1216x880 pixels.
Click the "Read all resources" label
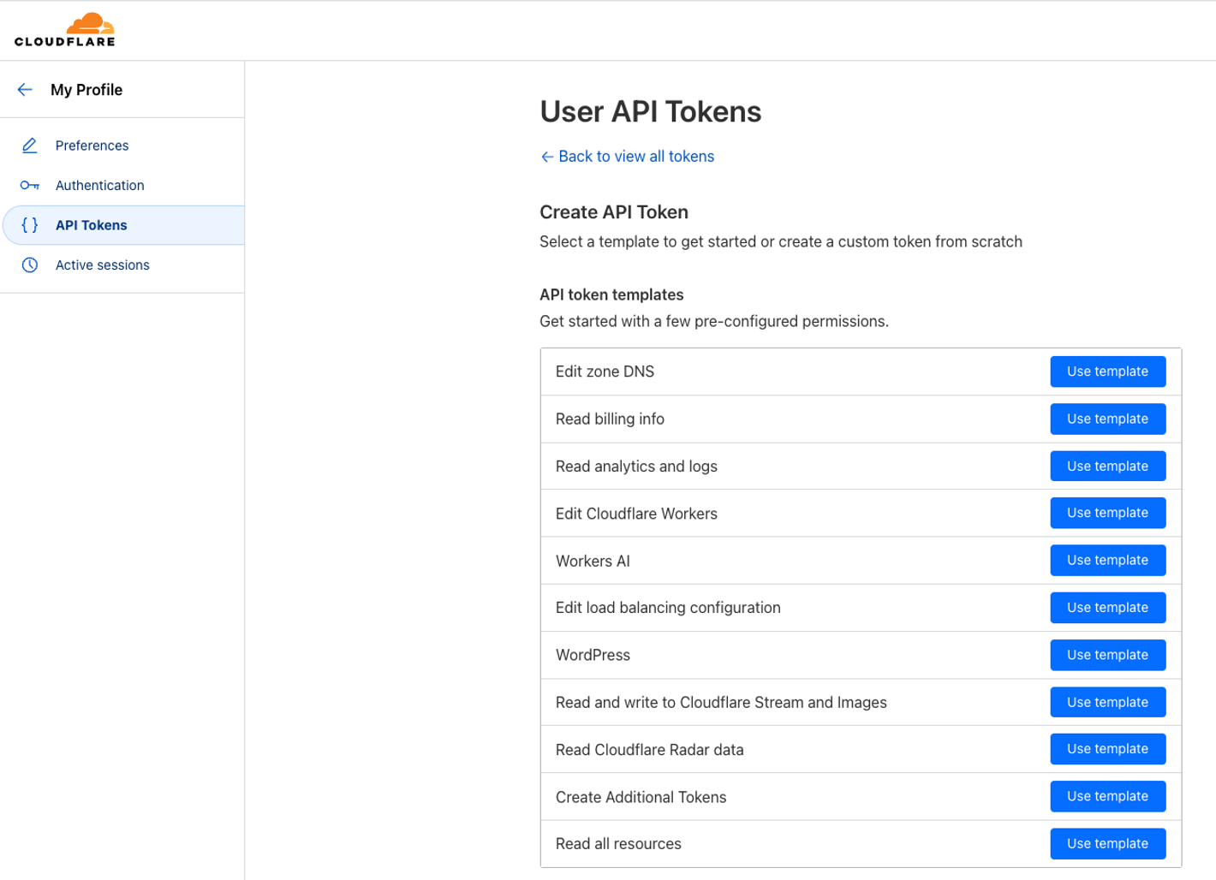click(618, 844)
